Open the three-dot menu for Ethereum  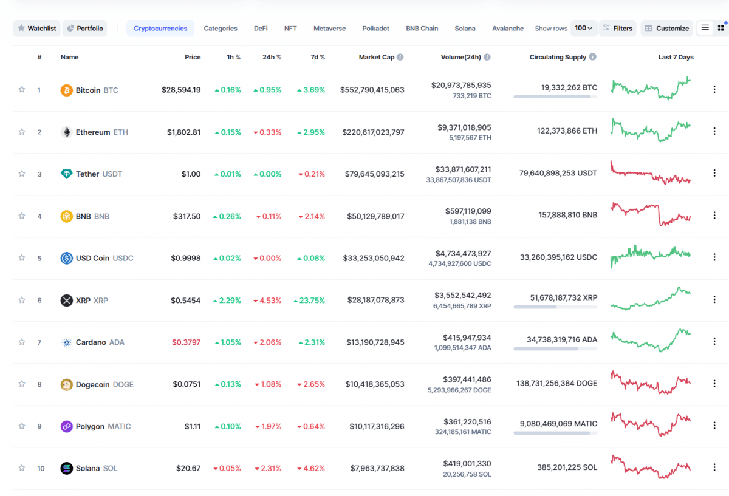(x=714, y=131)
